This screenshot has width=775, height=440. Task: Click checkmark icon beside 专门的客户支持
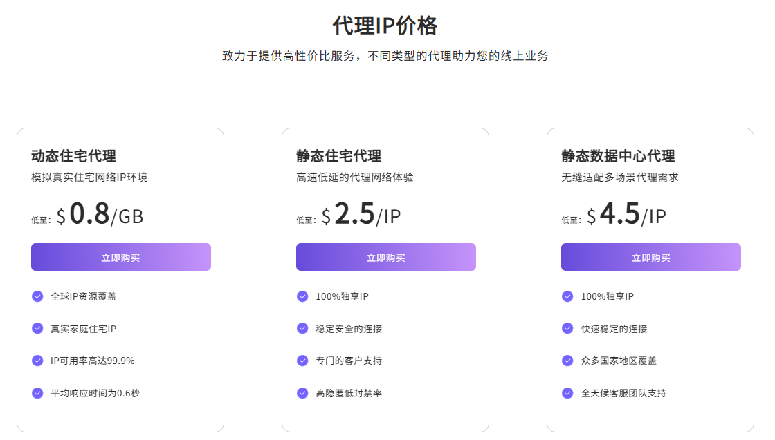(302, 361)
